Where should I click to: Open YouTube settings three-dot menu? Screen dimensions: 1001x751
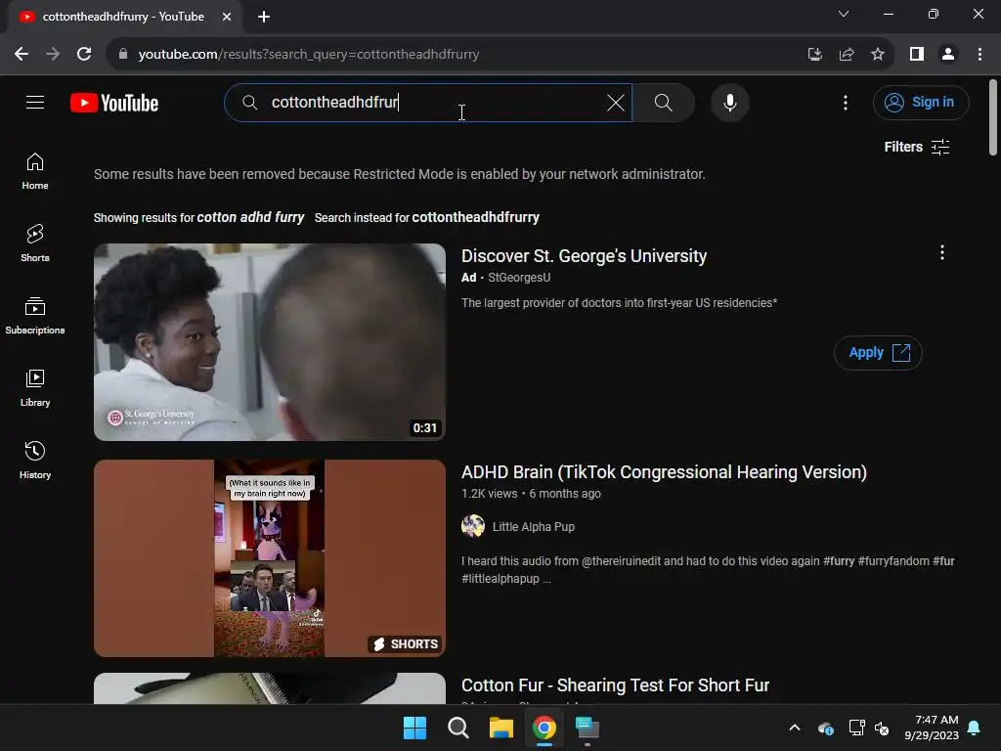coord(846,102)
